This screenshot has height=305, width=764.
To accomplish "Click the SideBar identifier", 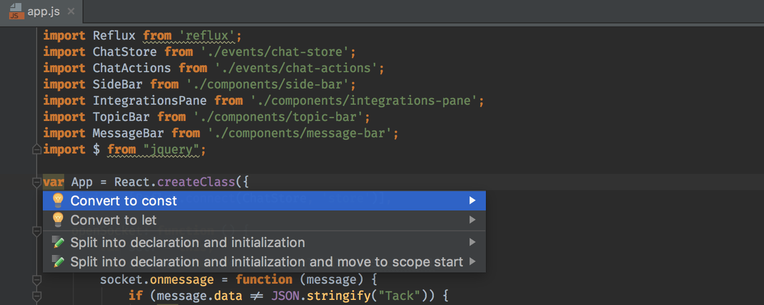I will [118, 84].
